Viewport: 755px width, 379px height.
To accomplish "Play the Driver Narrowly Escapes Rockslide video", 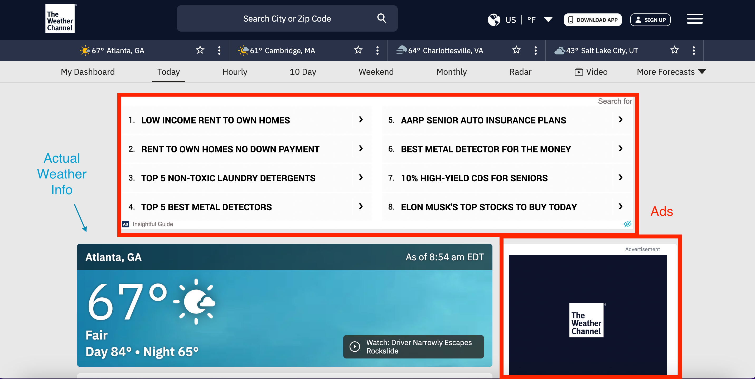I will tap(414, 347).
